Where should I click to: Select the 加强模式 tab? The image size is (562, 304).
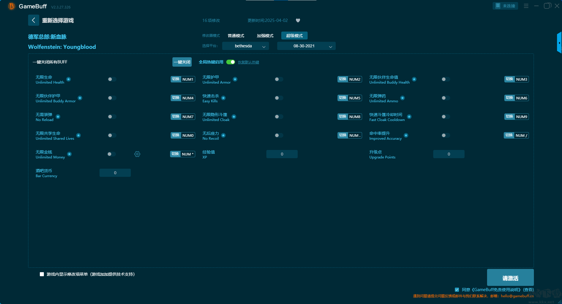tap(265, 36)
